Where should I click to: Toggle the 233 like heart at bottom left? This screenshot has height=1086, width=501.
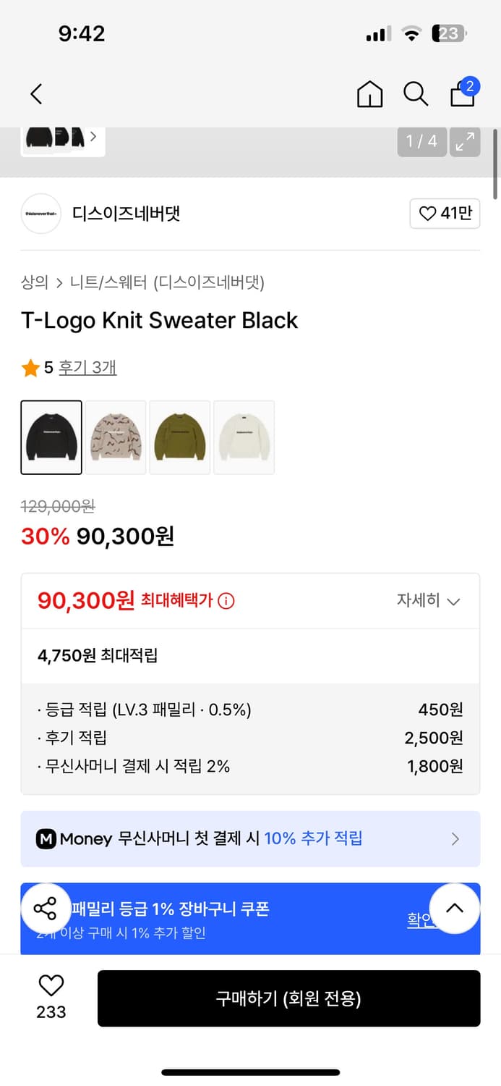coord(50,987)
